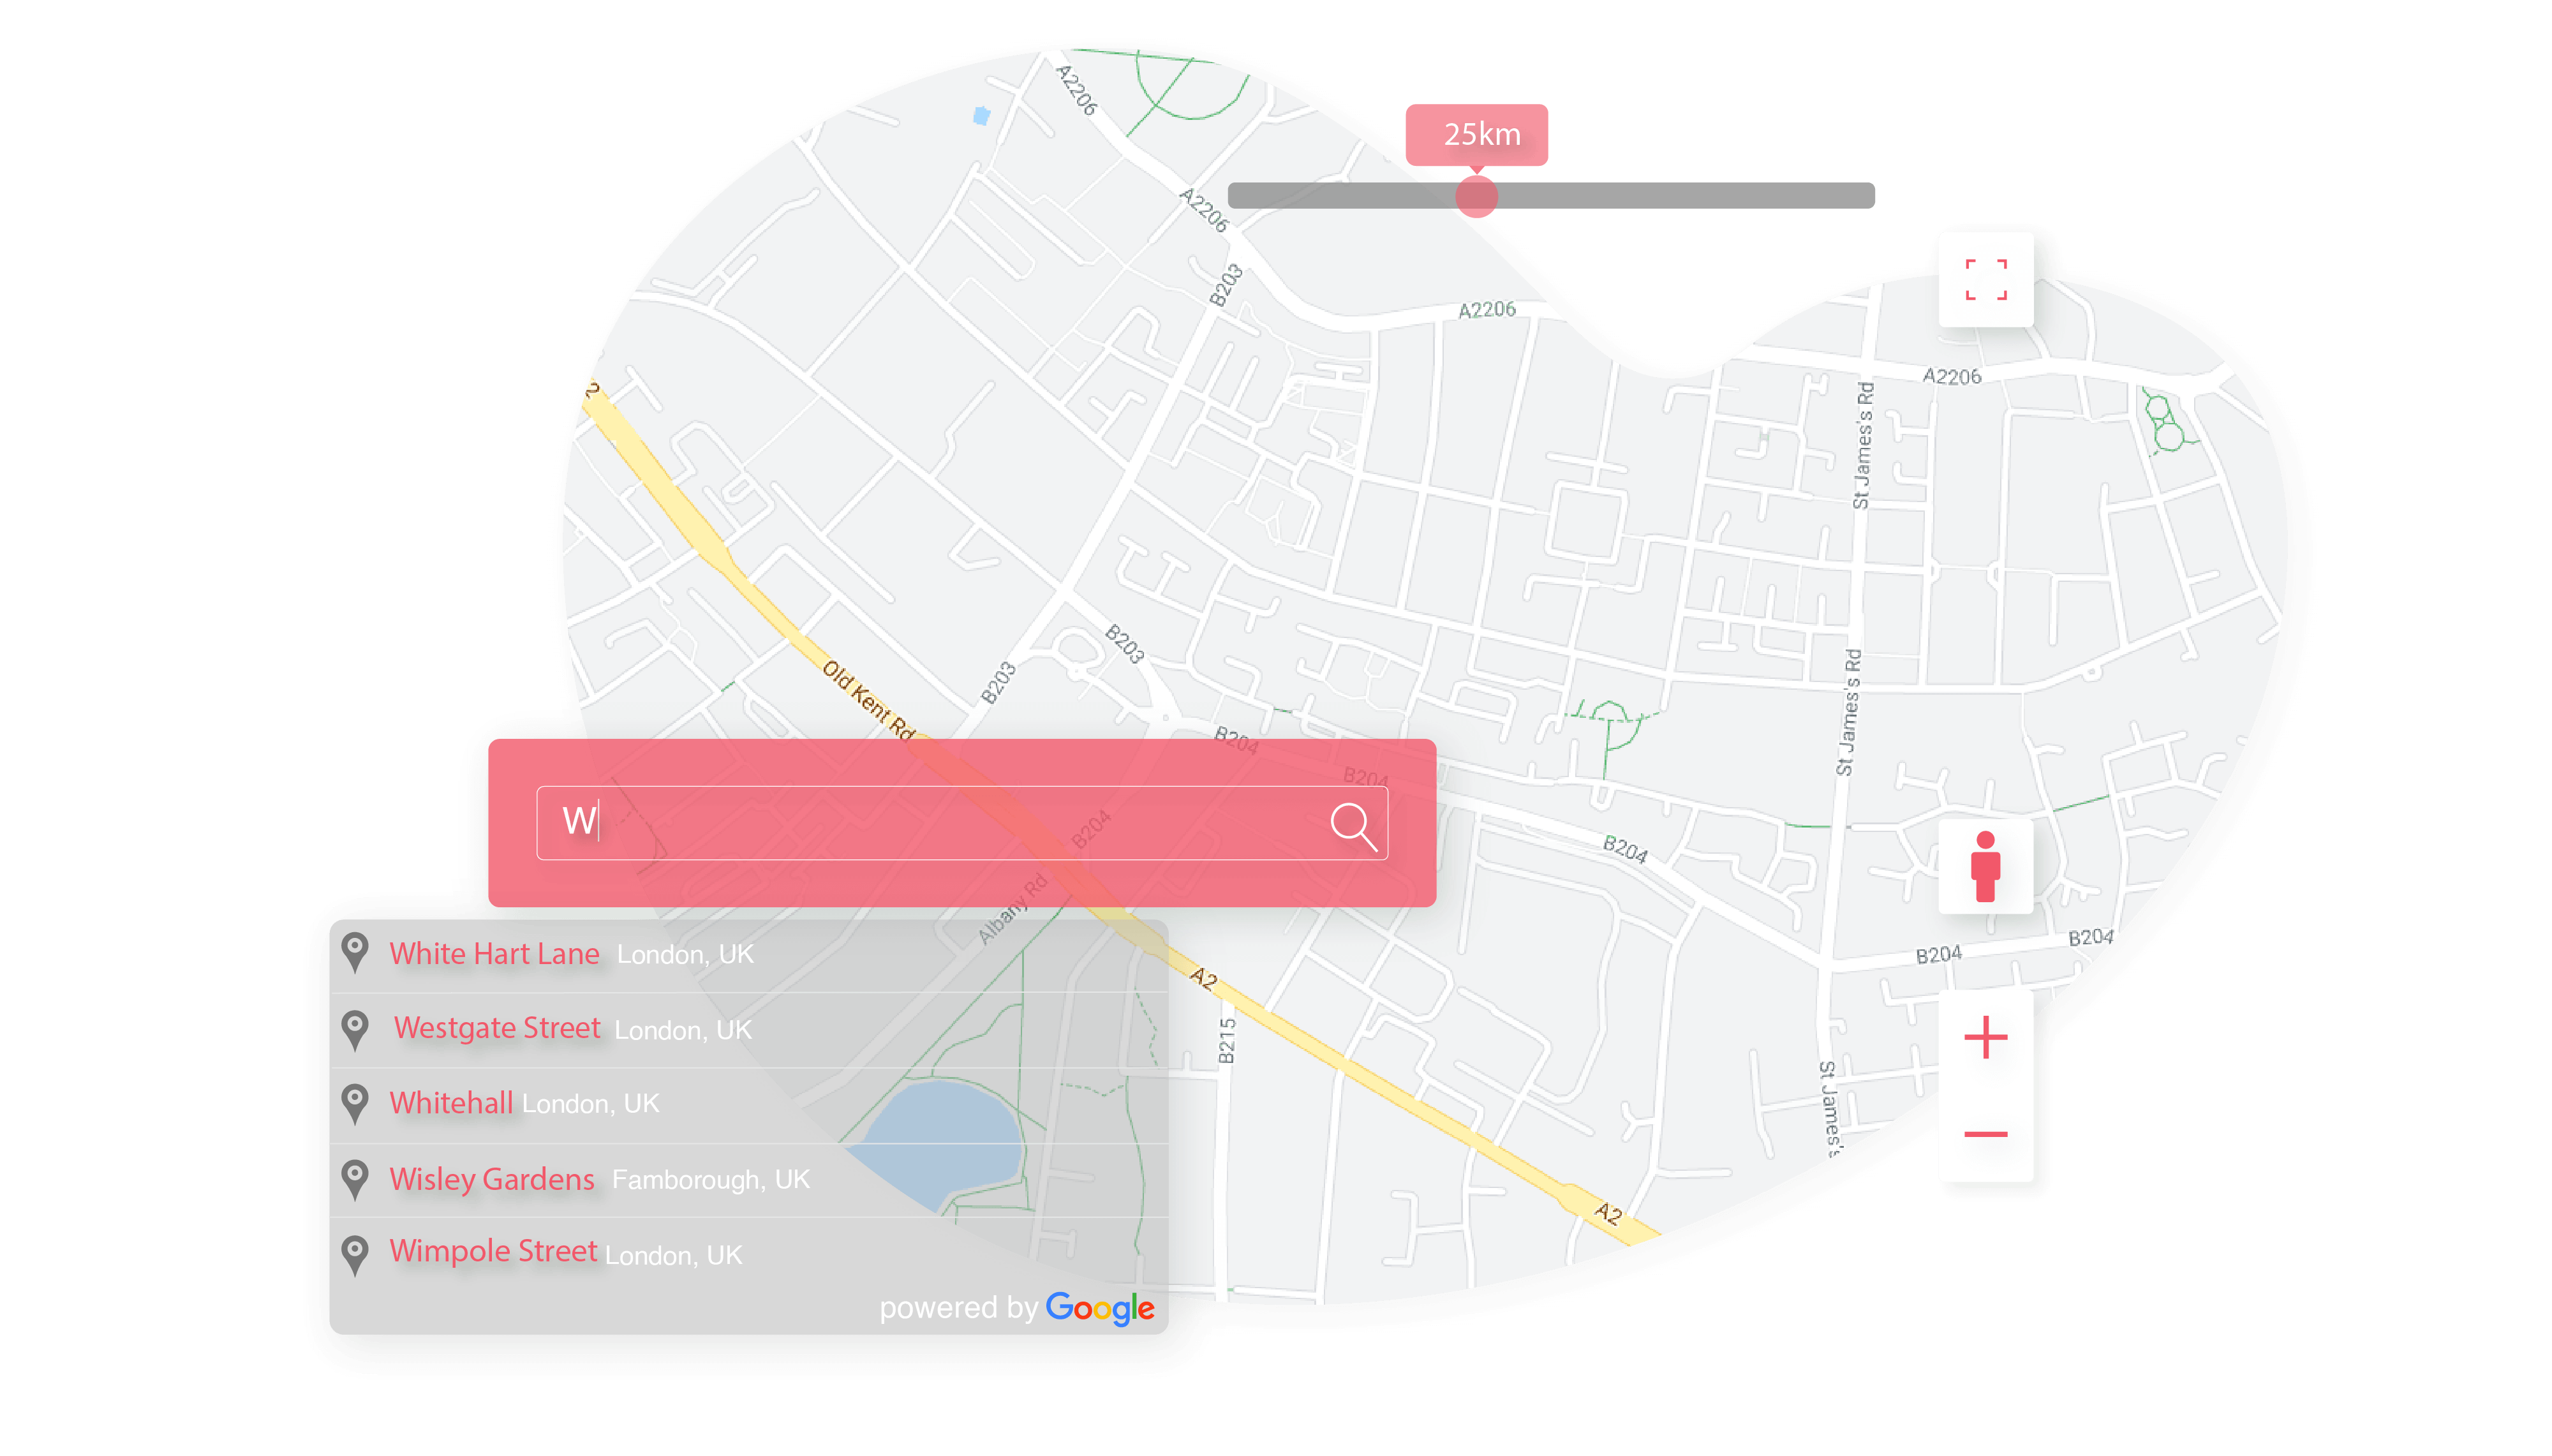Viewport: 2552px width, 1456px height.
Task: Select the Whitehall London suggestion
Action: (452, 1104)
